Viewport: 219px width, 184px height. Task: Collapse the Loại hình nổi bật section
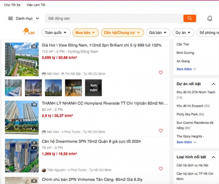213,157
